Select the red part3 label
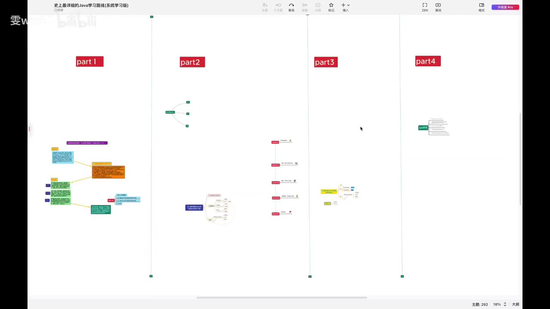The width and height of the screenshot is (550, 309). [326, 62]
